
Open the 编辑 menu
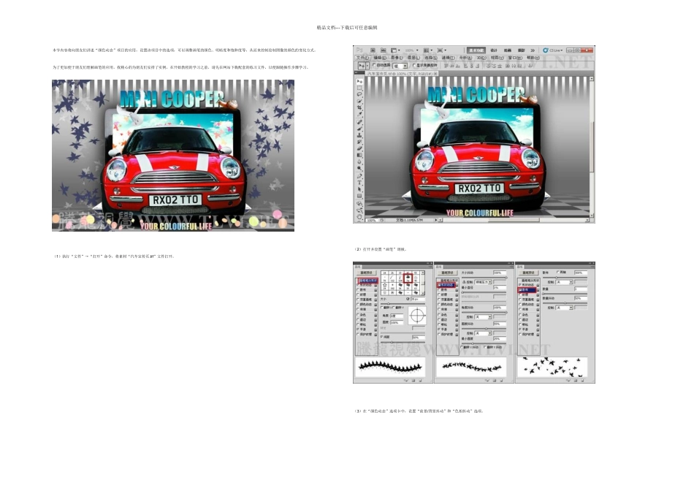pyautogui.click(x=380, y=58)
